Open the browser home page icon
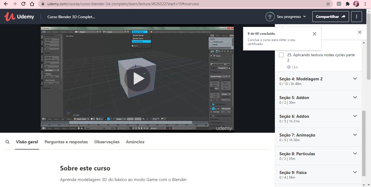Image resolution: width=371 pixels, height=187 pixels. (x=32, y=4)
